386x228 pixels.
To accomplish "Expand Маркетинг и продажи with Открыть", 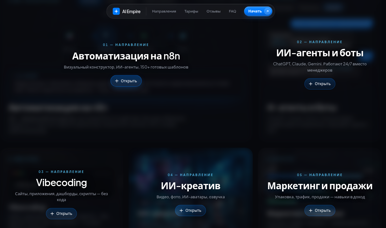I will click(320, 210).
